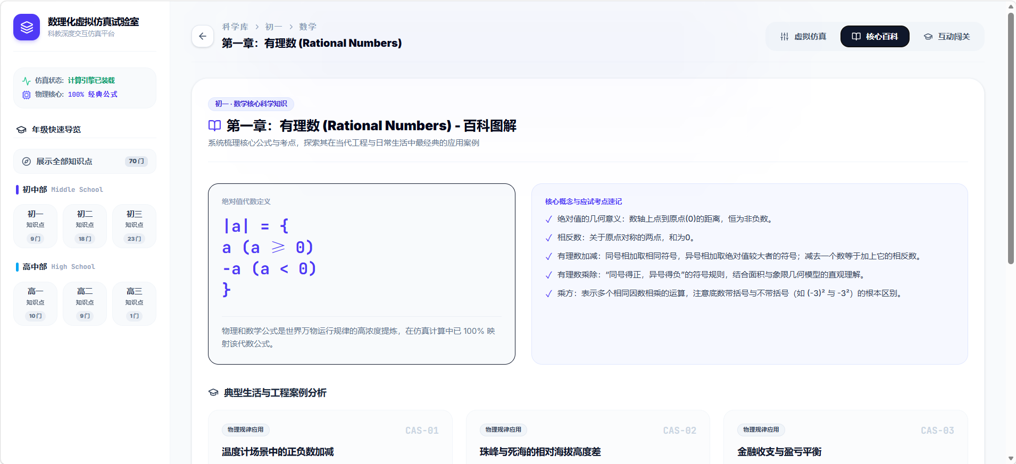Open the absolute value definition formula card
This screenshot has width=1016, height=464.
(362, 274)
